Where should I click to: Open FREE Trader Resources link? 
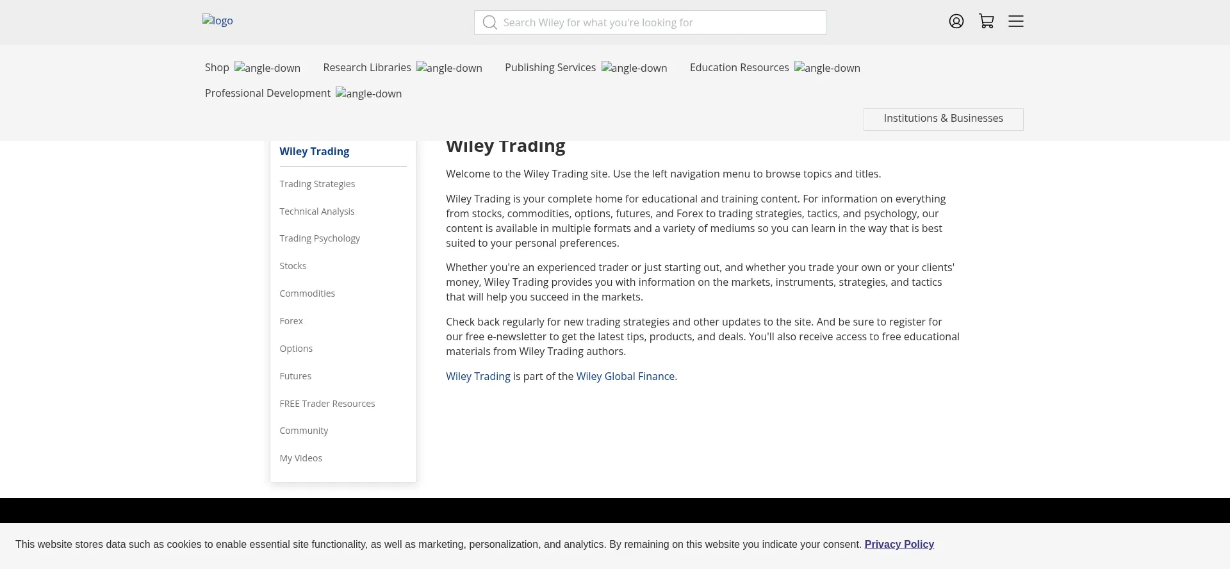click(327, 404)
